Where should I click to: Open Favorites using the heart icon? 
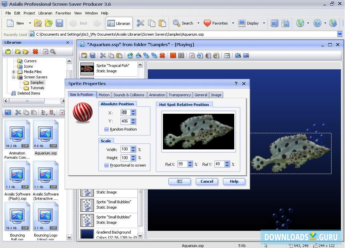(207, 23)
